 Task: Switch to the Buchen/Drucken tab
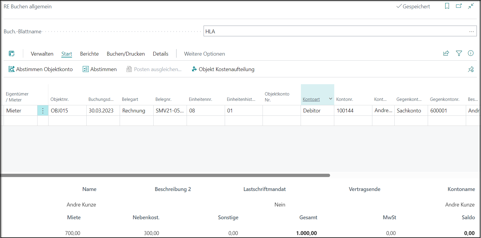pyautogui.click(x=126, y=54)
